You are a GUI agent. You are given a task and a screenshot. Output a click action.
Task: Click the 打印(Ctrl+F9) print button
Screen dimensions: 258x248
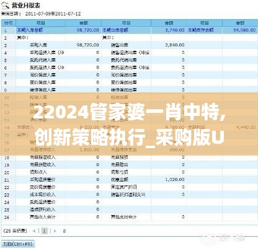coord(18,244)
